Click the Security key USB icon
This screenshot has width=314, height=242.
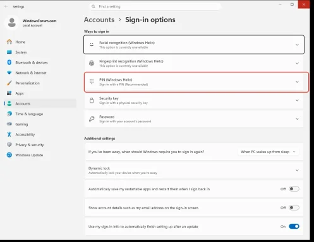(x=92, y=100)
